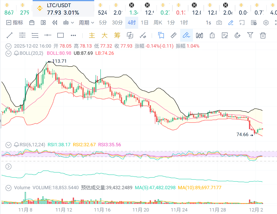Viewport: 277px width, 214px height.
Task: Click the ruler measurement tool
Action: 173,35
